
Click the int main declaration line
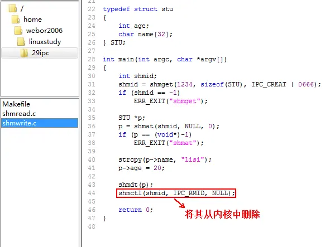165,59
